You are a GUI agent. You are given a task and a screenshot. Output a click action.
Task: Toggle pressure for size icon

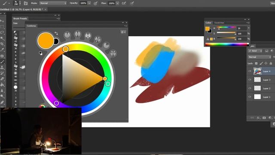pos(132,3)
